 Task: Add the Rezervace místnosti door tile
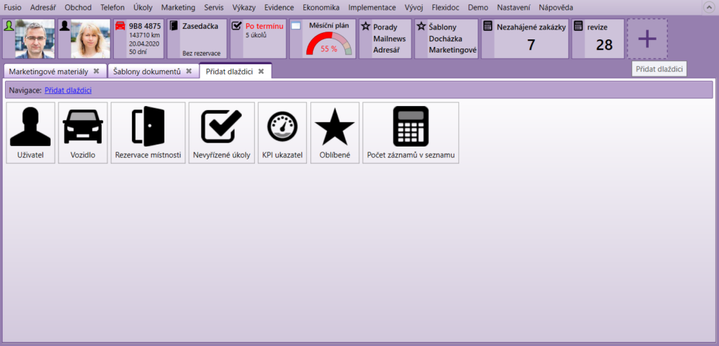pyautogui.click(x=148, y=133)
